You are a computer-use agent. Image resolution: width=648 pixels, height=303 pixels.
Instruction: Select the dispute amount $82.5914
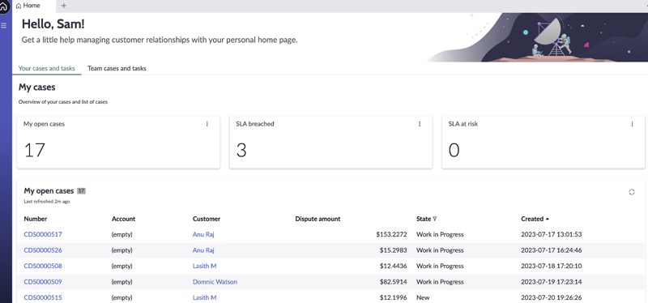click(393, 282)
